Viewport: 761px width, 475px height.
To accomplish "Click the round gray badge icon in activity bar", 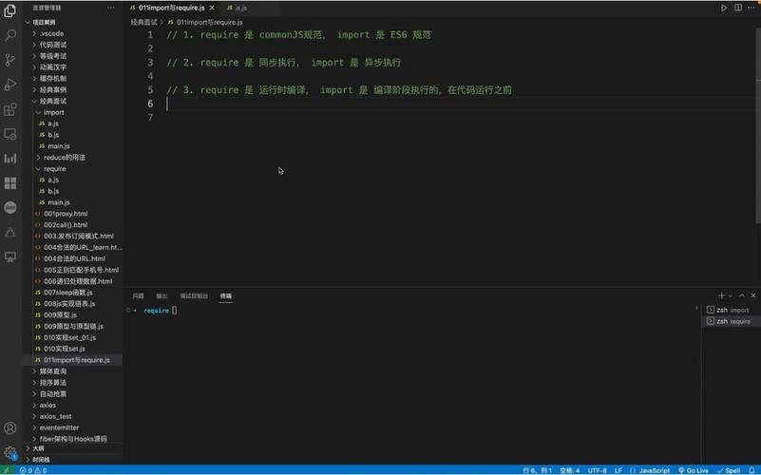I will tap(10, 208).
